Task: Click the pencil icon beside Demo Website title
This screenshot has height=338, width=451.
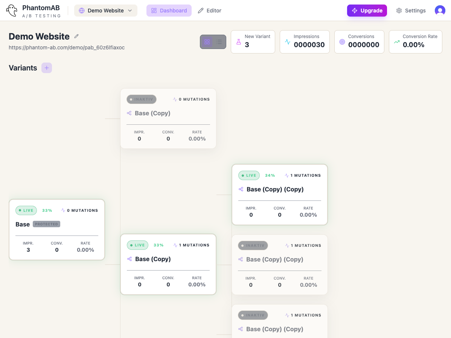Action: tap(76, 36)
